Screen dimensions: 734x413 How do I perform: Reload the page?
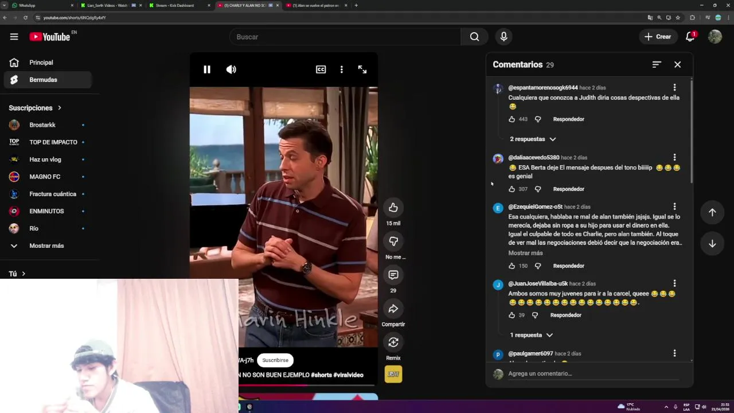pyautogui.click(x=25, y=18)
